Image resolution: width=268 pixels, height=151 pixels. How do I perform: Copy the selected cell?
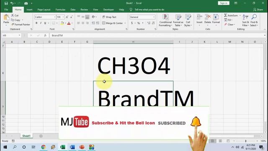coord(16,20)
